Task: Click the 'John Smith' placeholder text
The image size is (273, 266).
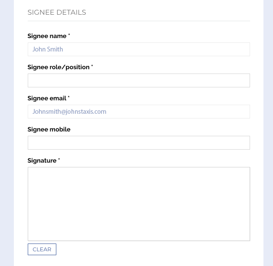Action: [x=48, y=49]
